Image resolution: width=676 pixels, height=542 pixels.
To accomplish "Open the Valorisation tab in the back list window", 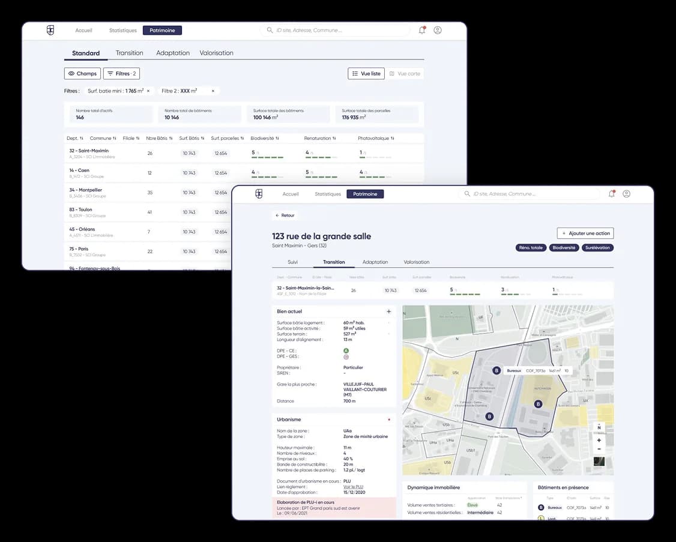I will [216, 53].
